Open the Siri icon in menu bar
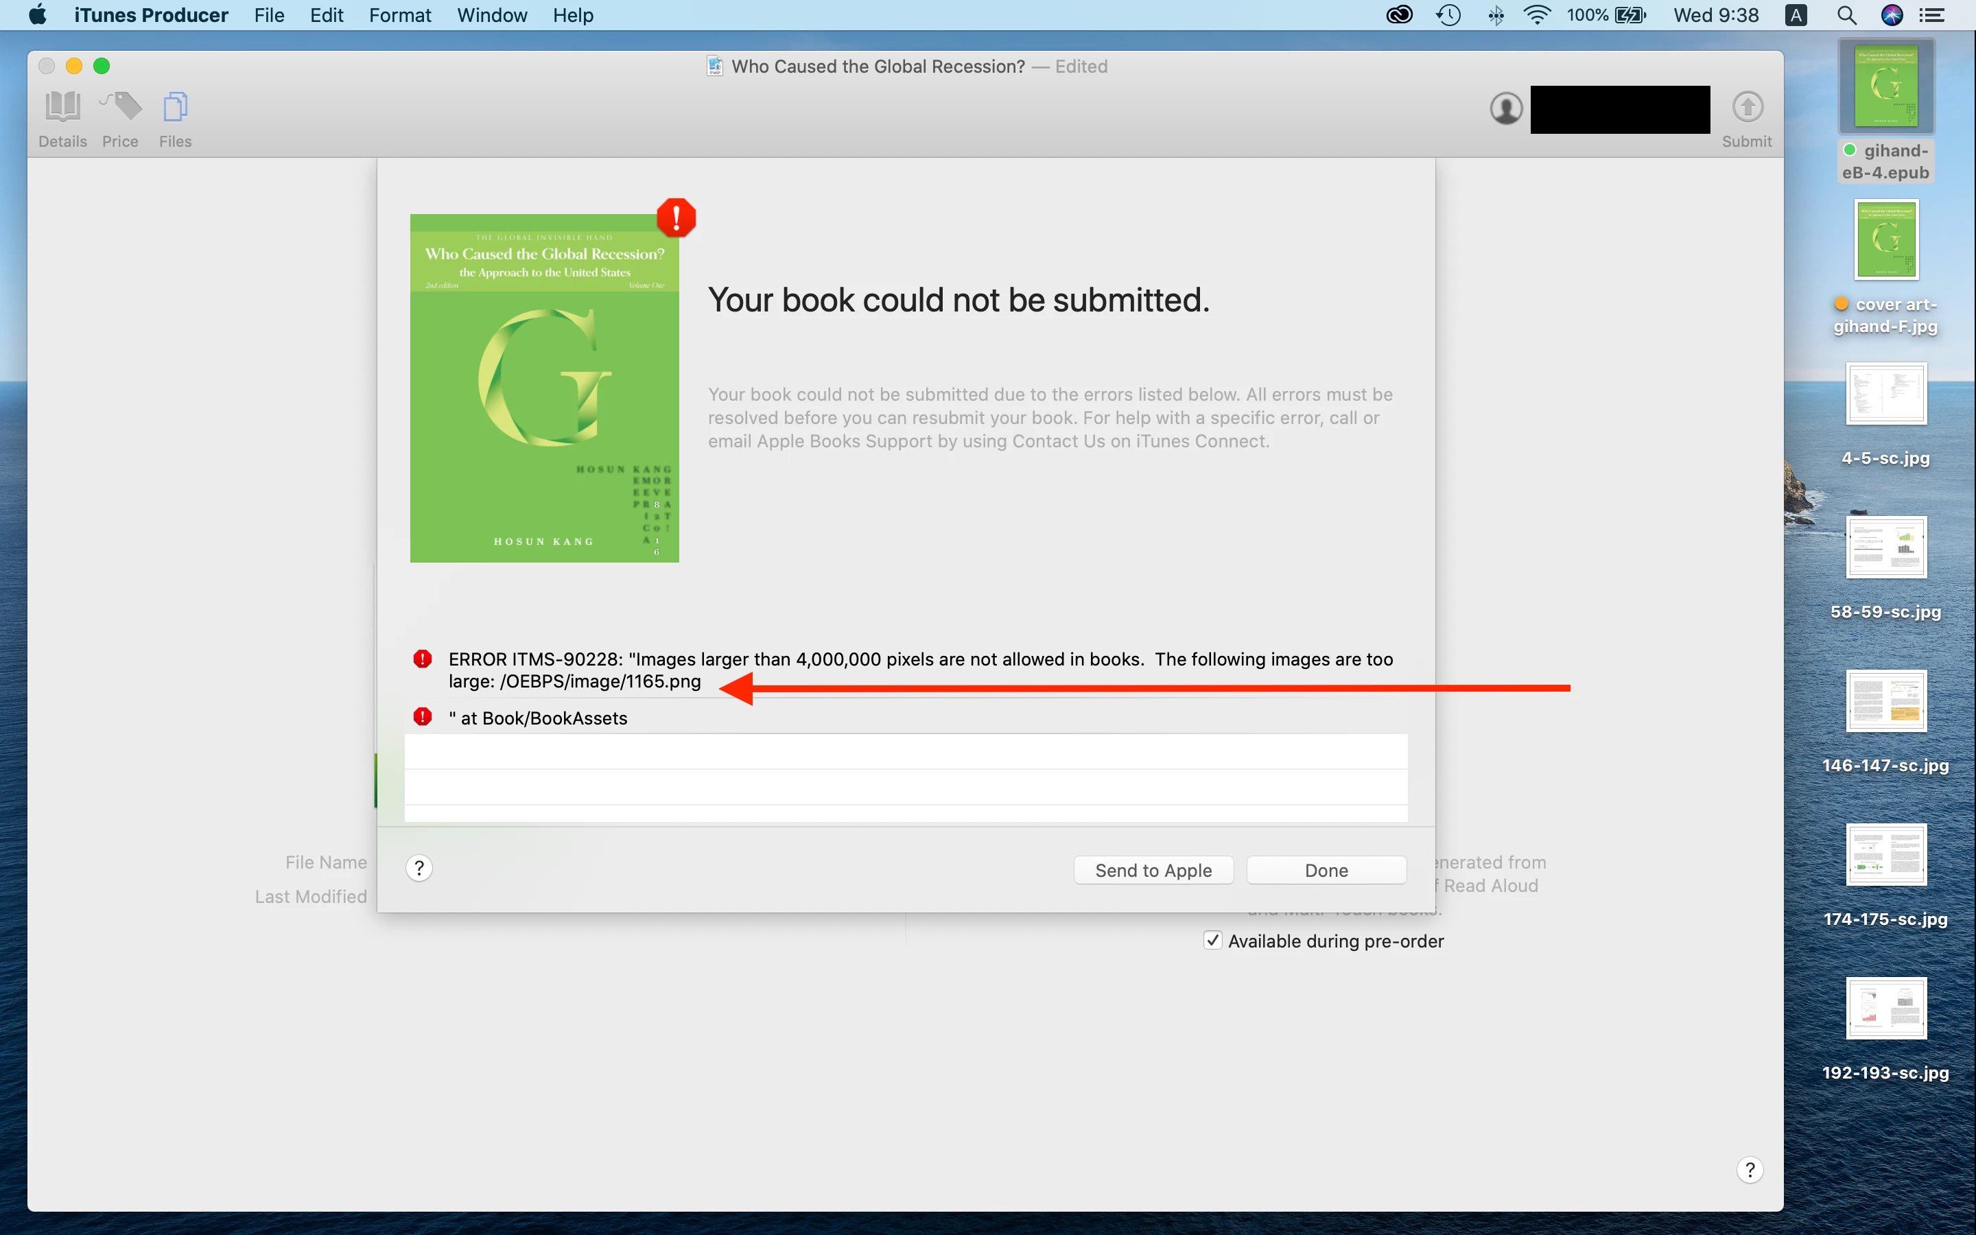The height and width of the screenshot is (1235, 1976). 1892,16
